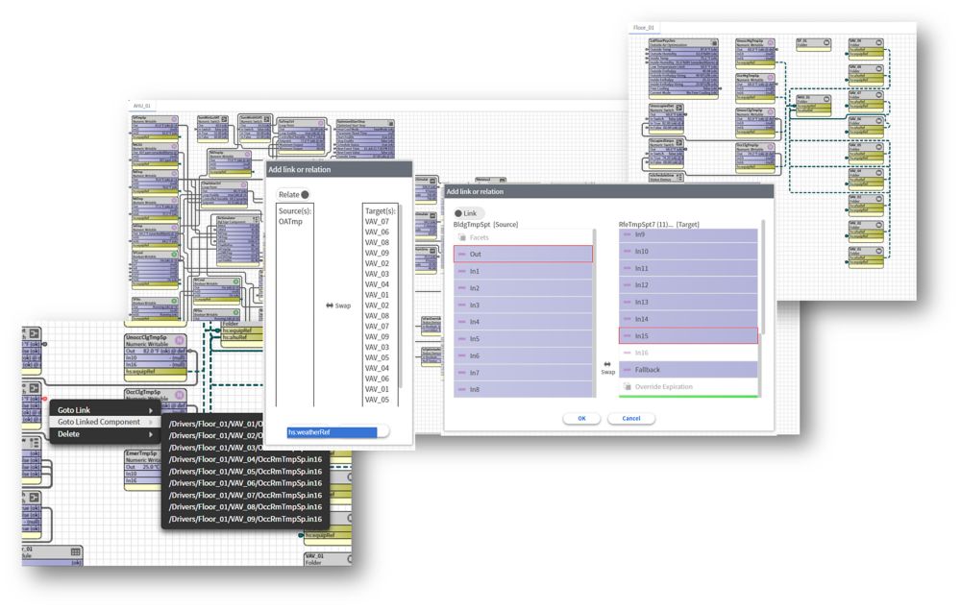
Task: Select the In13 target slot
Action: (x=688, y=302)
